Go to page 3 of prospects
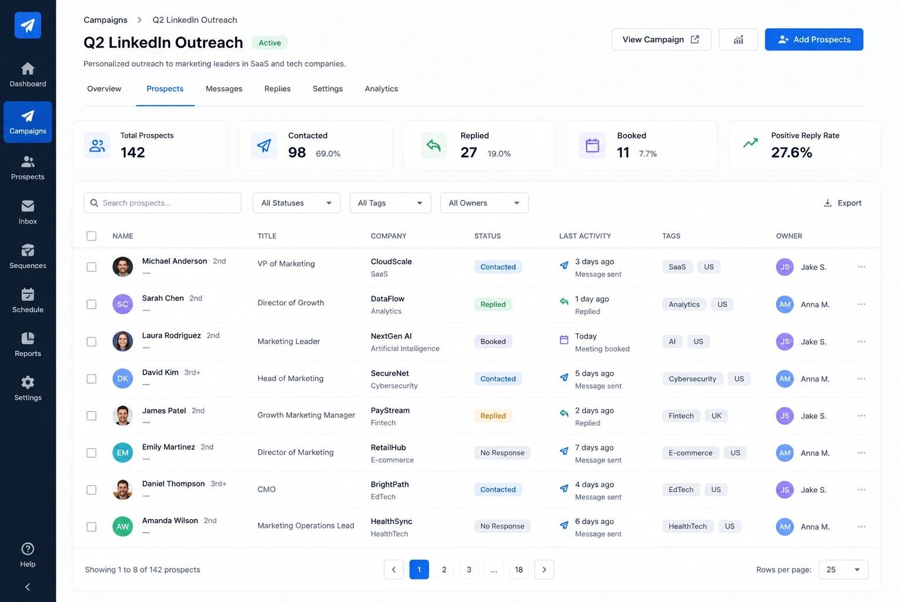The width and height of the screenshot is (903, 602). [469, 570]
